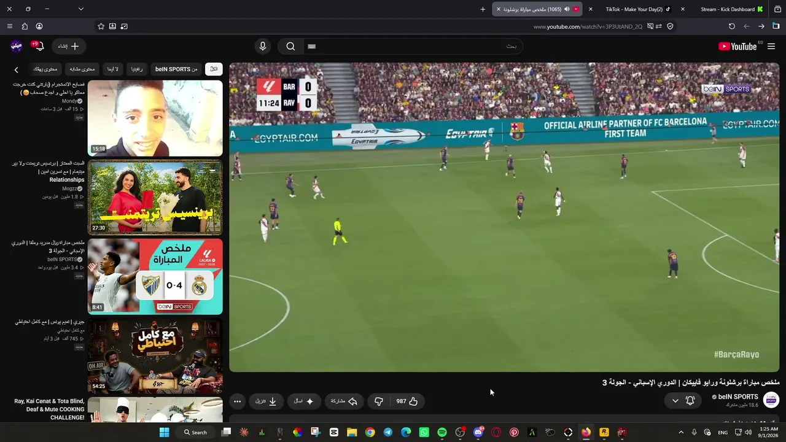Open the account avatar menu
Image resolution: width=786 pixels, height=442 pixels.
[17, 46]
